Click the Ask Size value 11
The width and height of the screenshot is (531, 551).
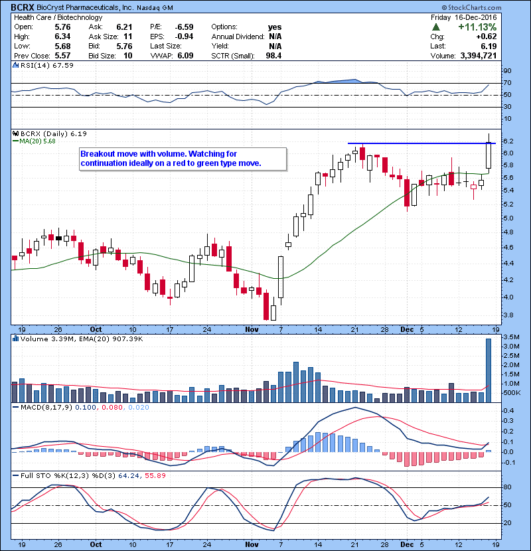click(x=128, y=37)
